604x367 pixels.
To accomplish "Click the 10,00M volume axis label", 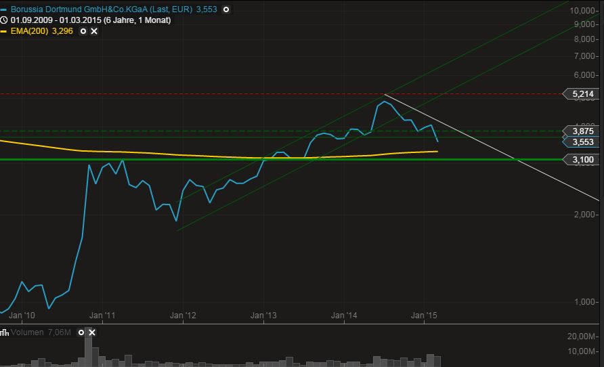I will (x=582, y=351).
